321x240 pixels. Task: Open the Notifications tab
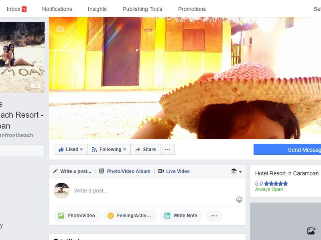tap(57, 9)
